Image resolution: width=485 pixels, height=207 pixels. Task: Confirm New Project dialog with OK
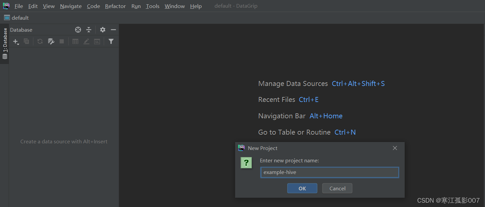point(302,188)
